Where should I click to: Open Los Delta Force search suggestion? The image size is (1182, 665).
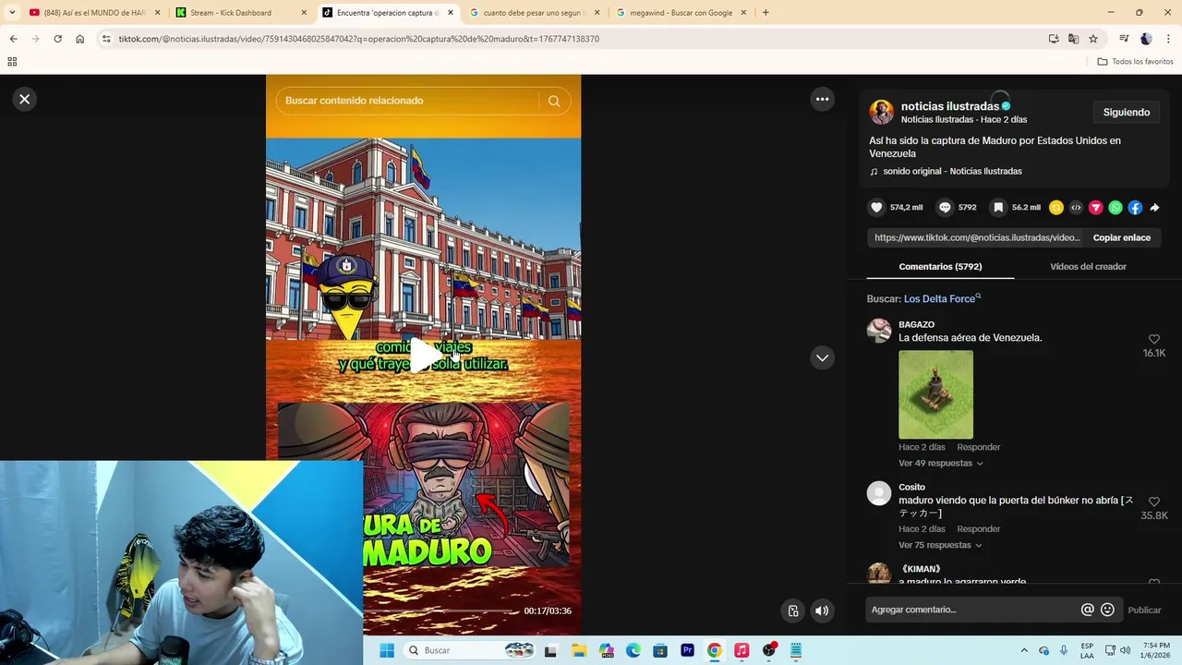click(x=942, y=298)
